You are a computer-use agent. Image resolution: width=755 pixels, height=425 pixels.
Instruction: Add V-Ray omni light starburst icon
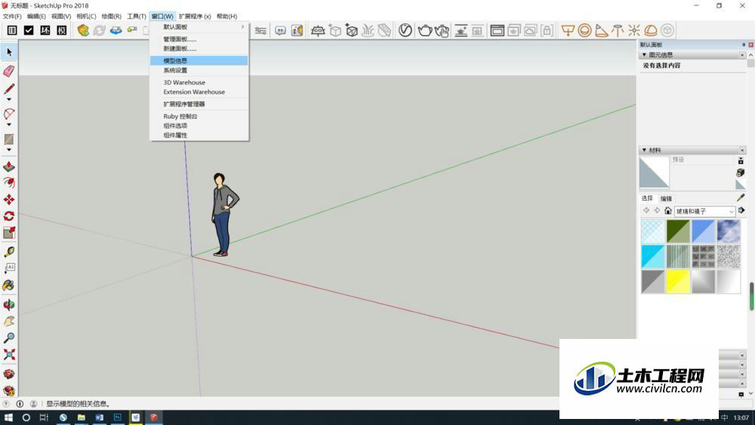tap(634, 31)
